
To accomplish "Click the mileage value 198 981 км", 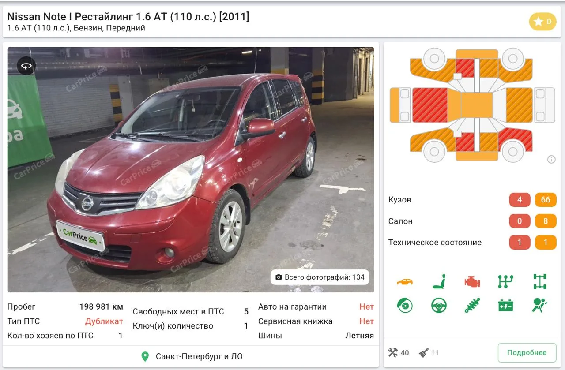I will 101,306.
